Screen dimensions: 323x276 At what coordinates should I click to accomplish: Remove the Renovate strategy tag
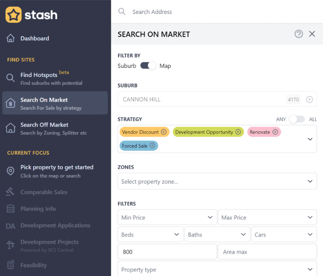pyautogui.click(x=275, y=132)
